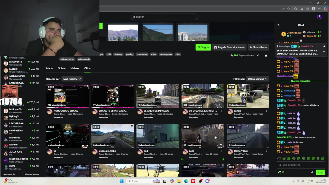Open the Cosas de Arabe clip thumbnail
Viewport: 329px width, 185px height.
coord(113,136)
